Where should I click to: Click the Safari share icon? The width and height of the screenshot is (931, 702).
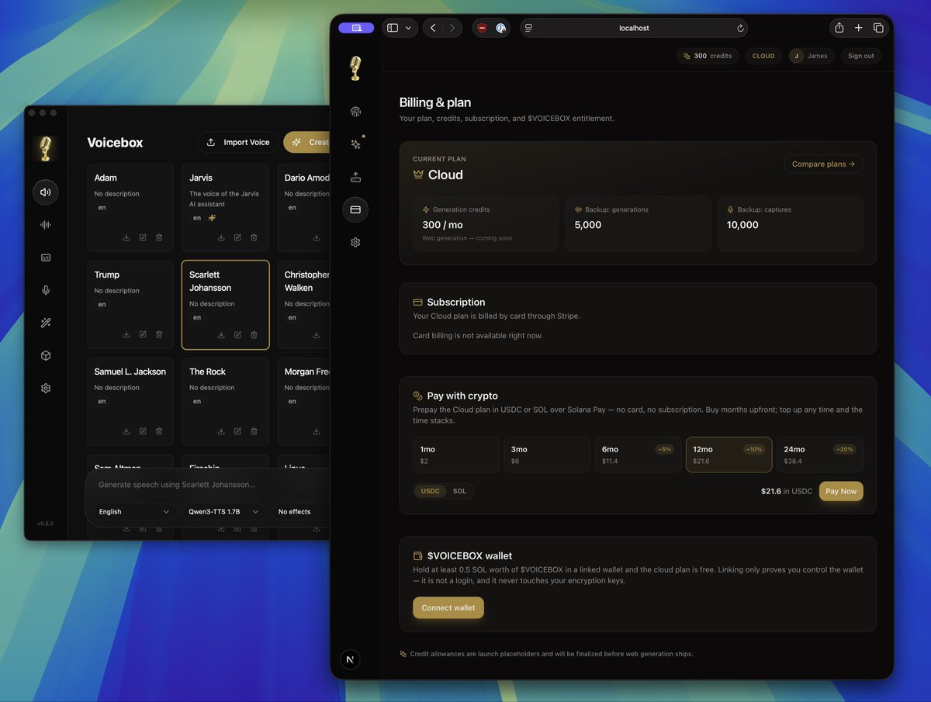pos(839,28)
